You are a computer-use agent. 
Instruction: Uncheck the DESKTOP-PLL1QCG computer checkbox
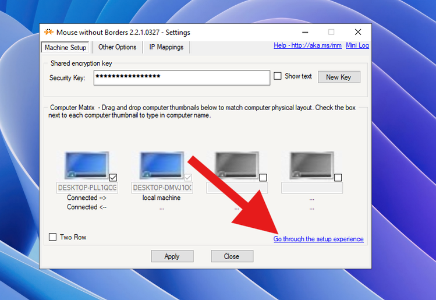[113, 177]
